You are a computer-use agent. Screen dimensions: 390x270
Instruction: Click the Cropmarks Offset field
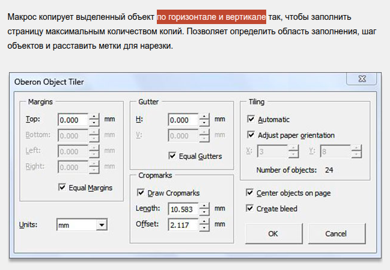click(183, 225)
